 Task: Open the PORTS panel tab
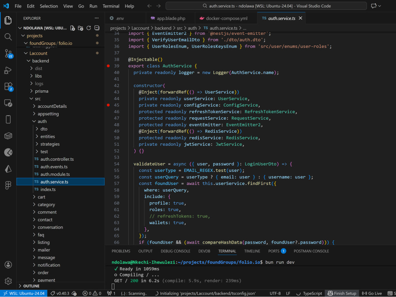[277, 251]
